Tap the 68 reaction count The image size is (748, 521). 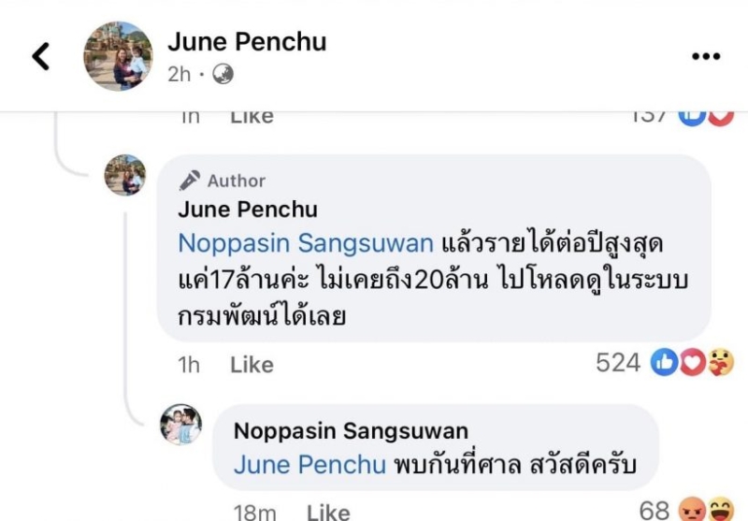click(x=654, y=511)
